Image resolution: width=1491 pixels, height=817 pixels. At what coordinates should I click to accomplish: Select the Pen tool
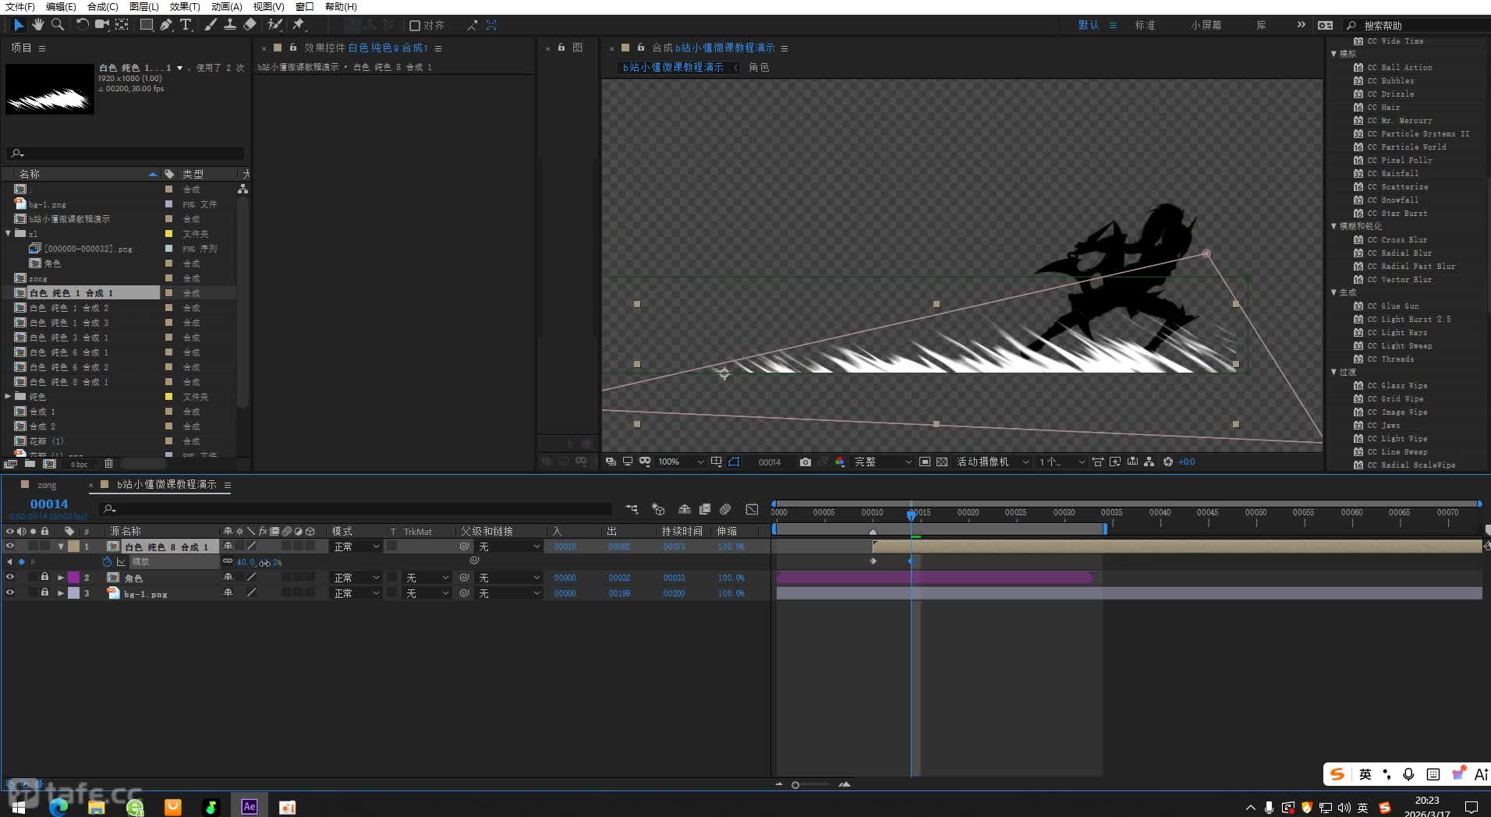pos(166,25)
